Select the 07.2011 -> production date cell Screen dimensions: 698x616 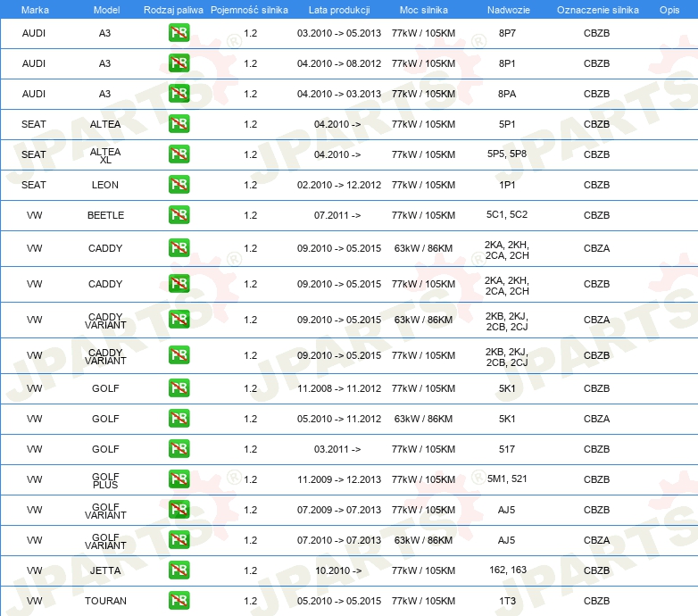337,215
